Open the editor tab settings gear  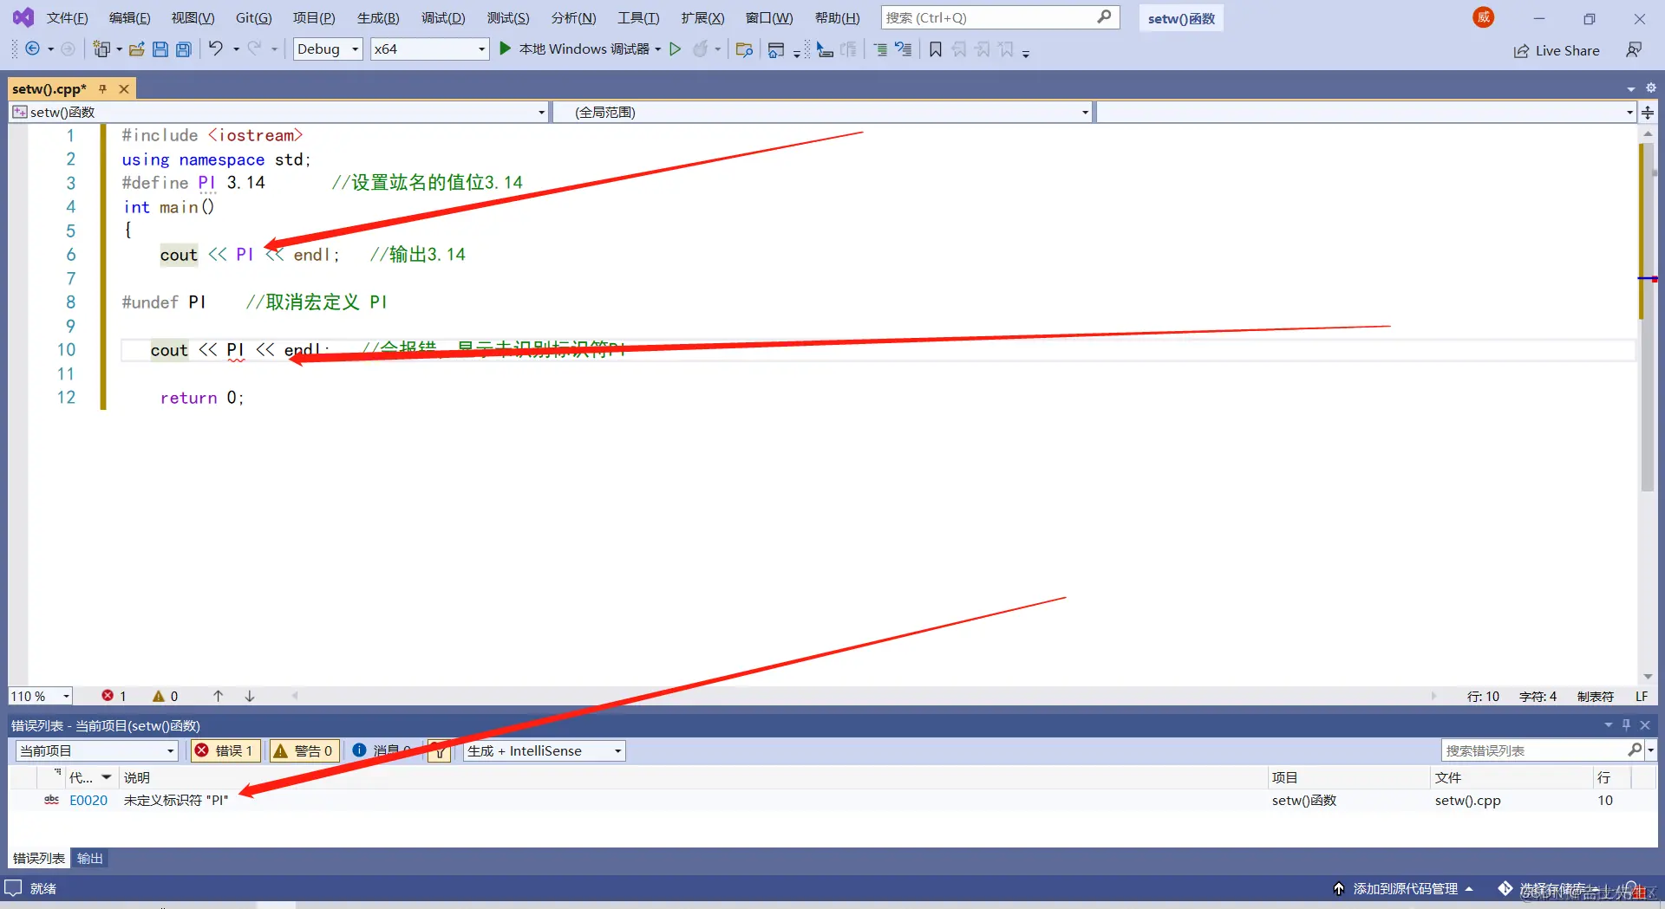click(x=1651, y=88)
